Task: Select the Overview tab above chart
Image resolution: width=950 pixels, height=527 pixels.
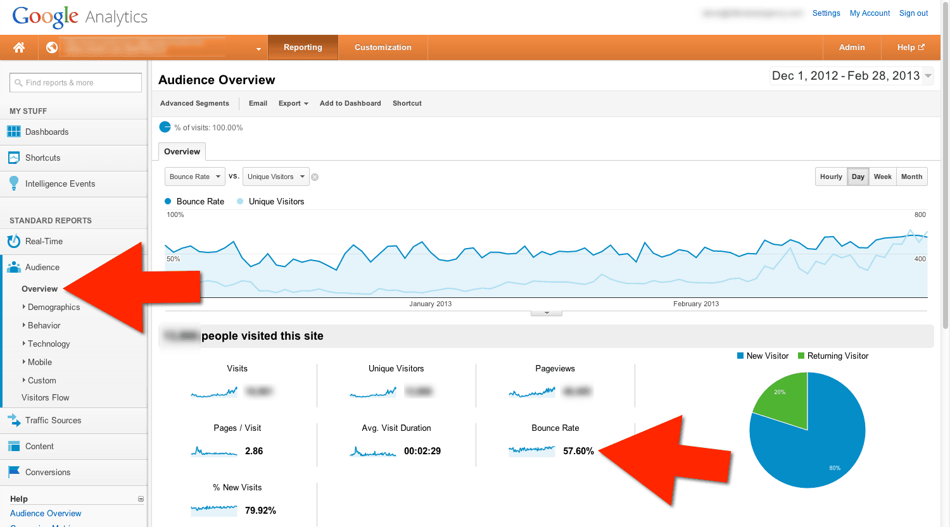Action: click(x=182, y=152)
